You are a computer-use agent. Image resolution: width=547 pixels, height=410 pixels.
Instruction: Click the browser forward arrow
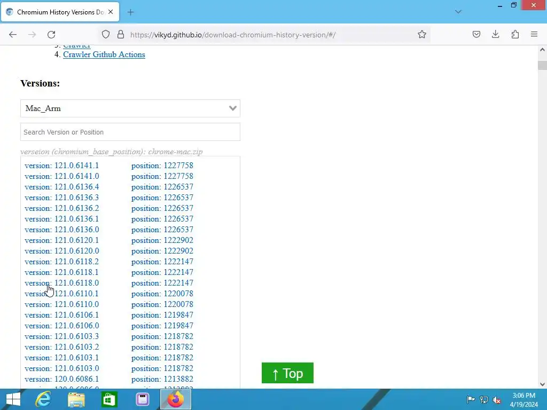pyautogui.click(x=32, y=35)
